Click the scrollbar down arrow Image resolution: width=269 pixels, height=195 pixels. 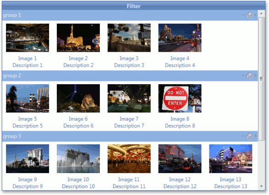pos(262,186)
